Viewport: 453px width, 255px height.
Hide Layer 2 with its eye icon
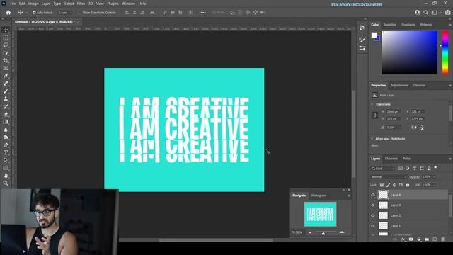click(373, 215)
